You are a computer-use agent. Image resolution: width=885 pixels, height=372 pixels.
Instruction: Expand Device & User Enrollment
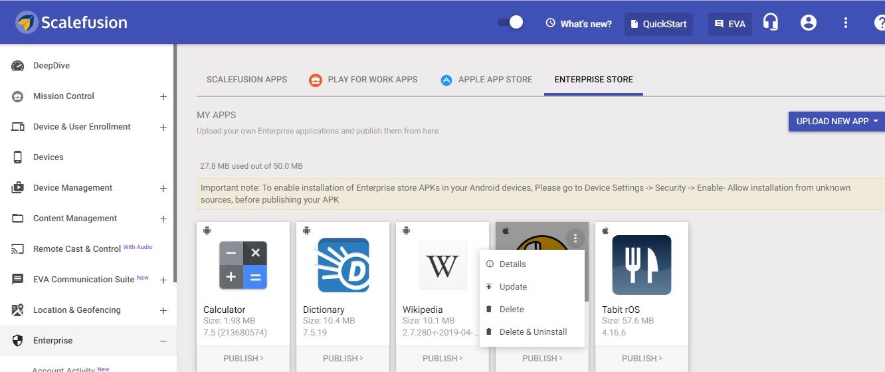[x=163, y=128]
